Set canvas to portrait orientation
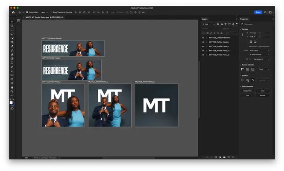This screenshot has height=171, width=284. [x=251, y=42]
